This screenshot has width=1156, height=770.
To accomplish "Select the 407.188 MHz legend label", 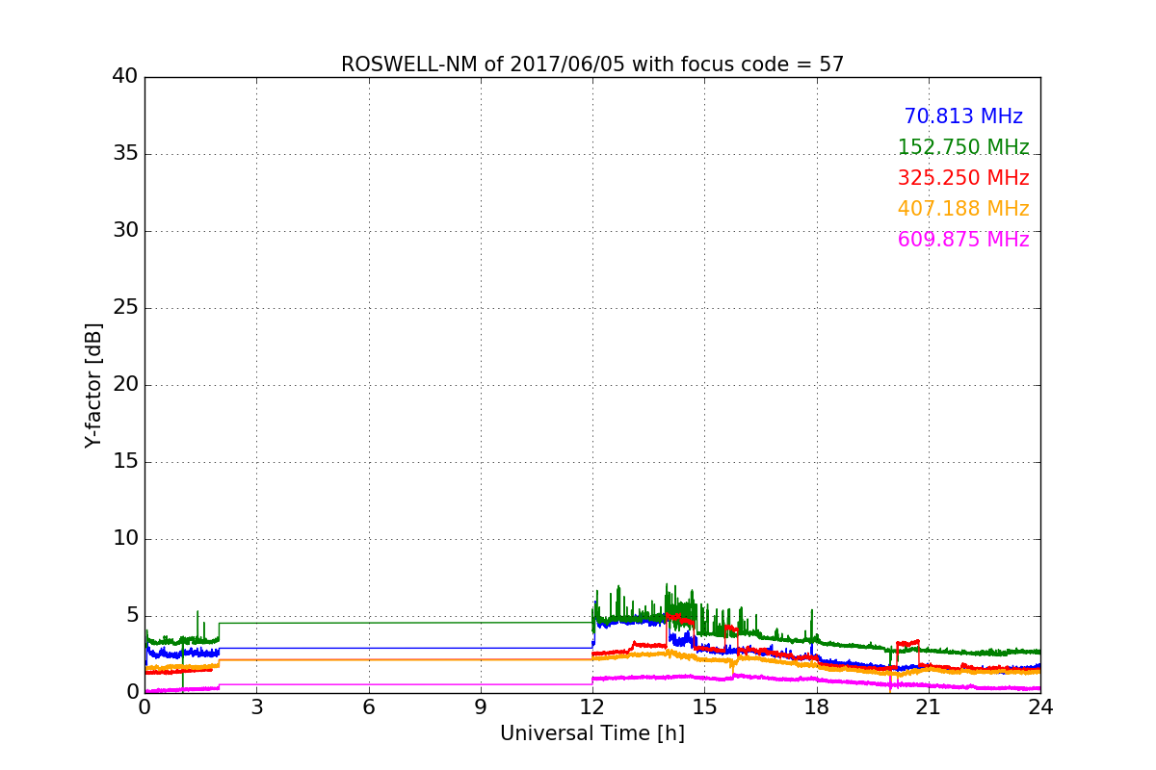I will (963, 209).
